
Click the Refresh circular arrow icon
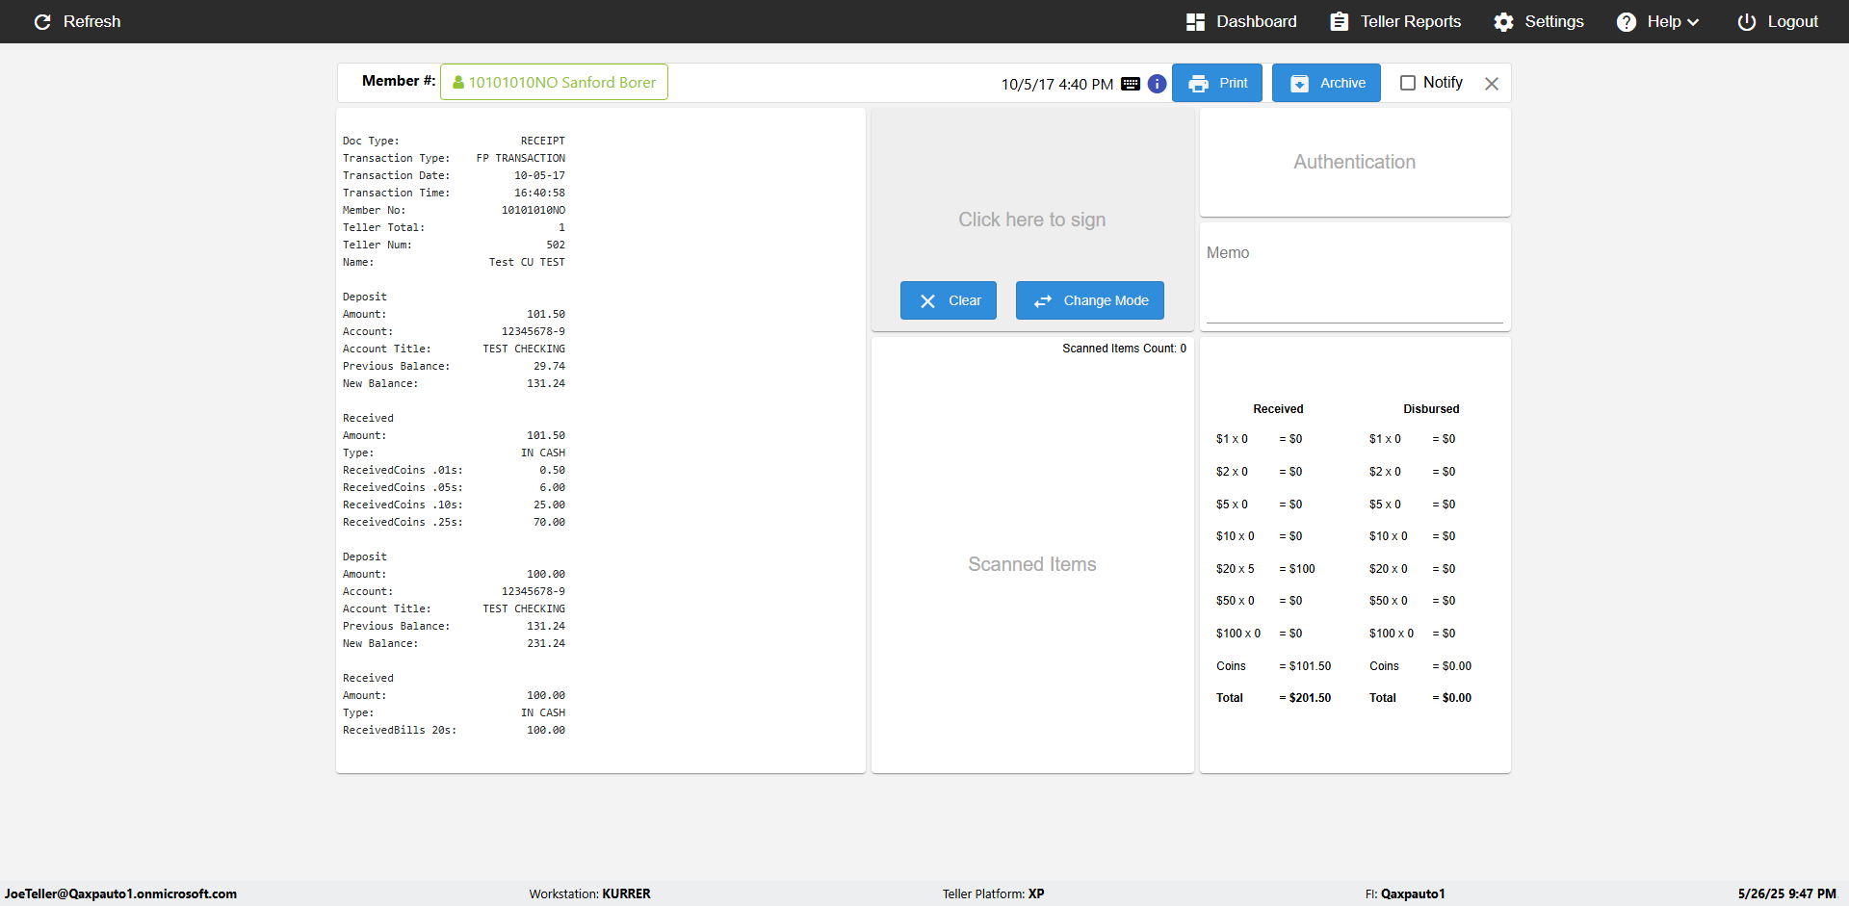[x=42, y=21]
